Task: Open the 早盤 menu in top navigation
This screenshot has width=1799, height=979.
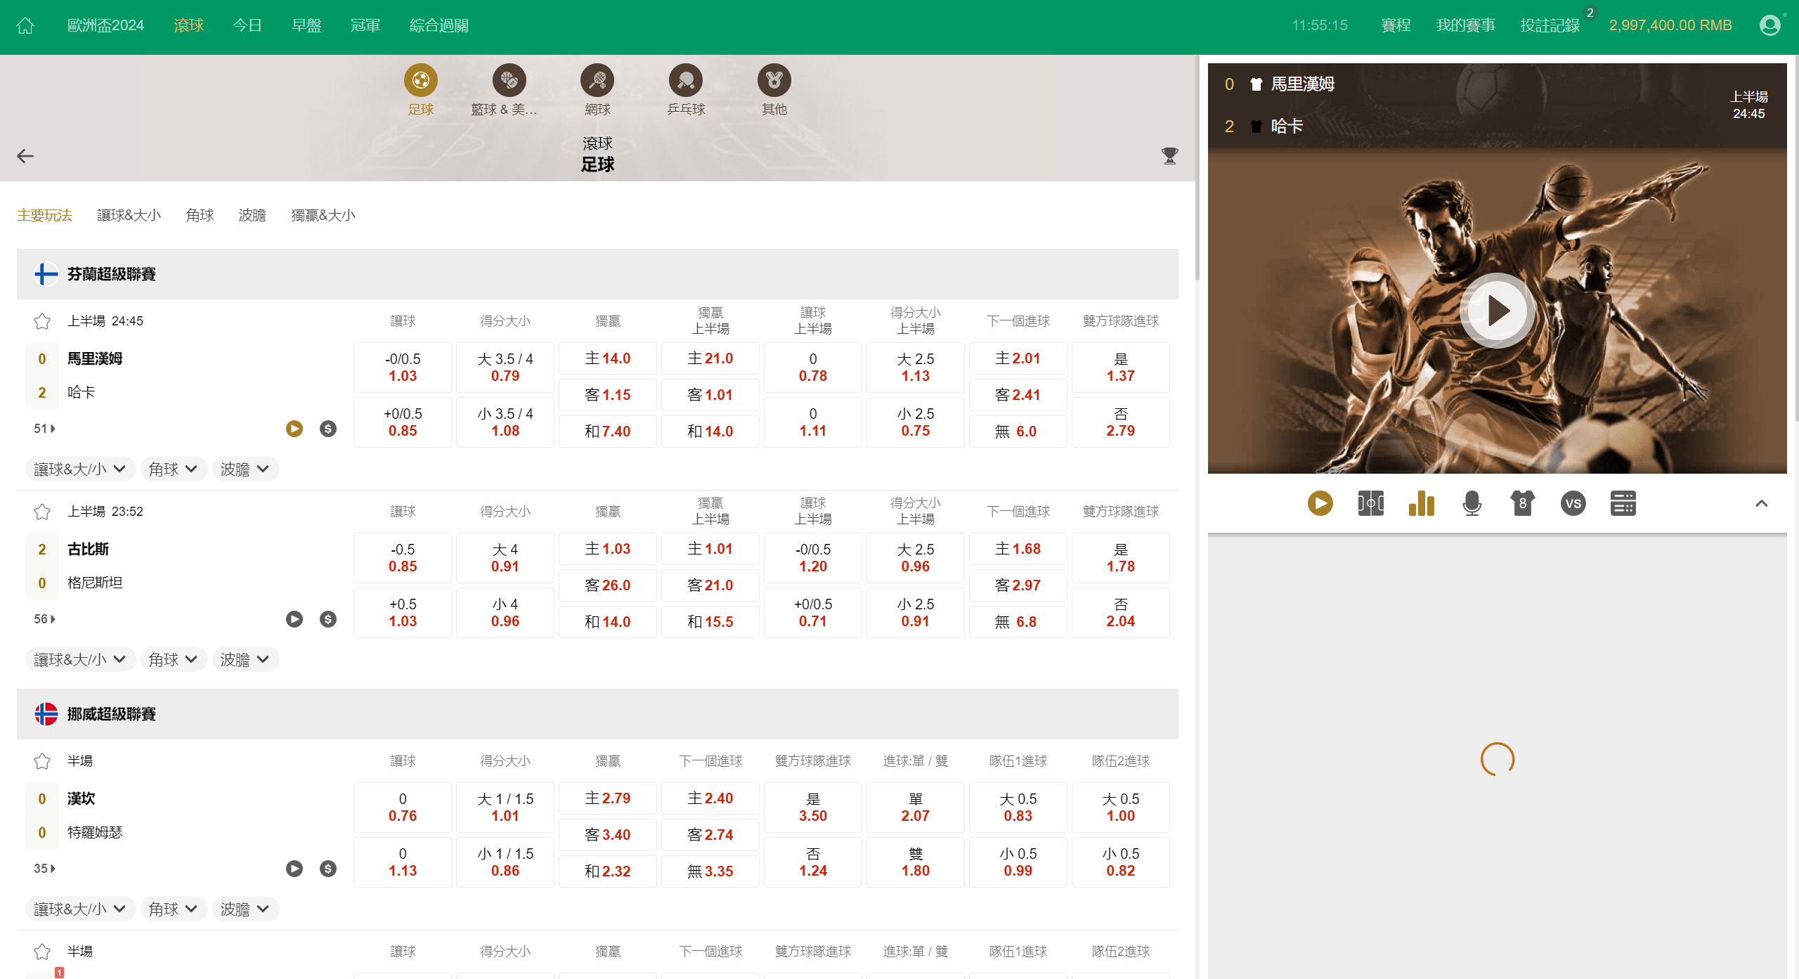Action: [x=306, y=26]
